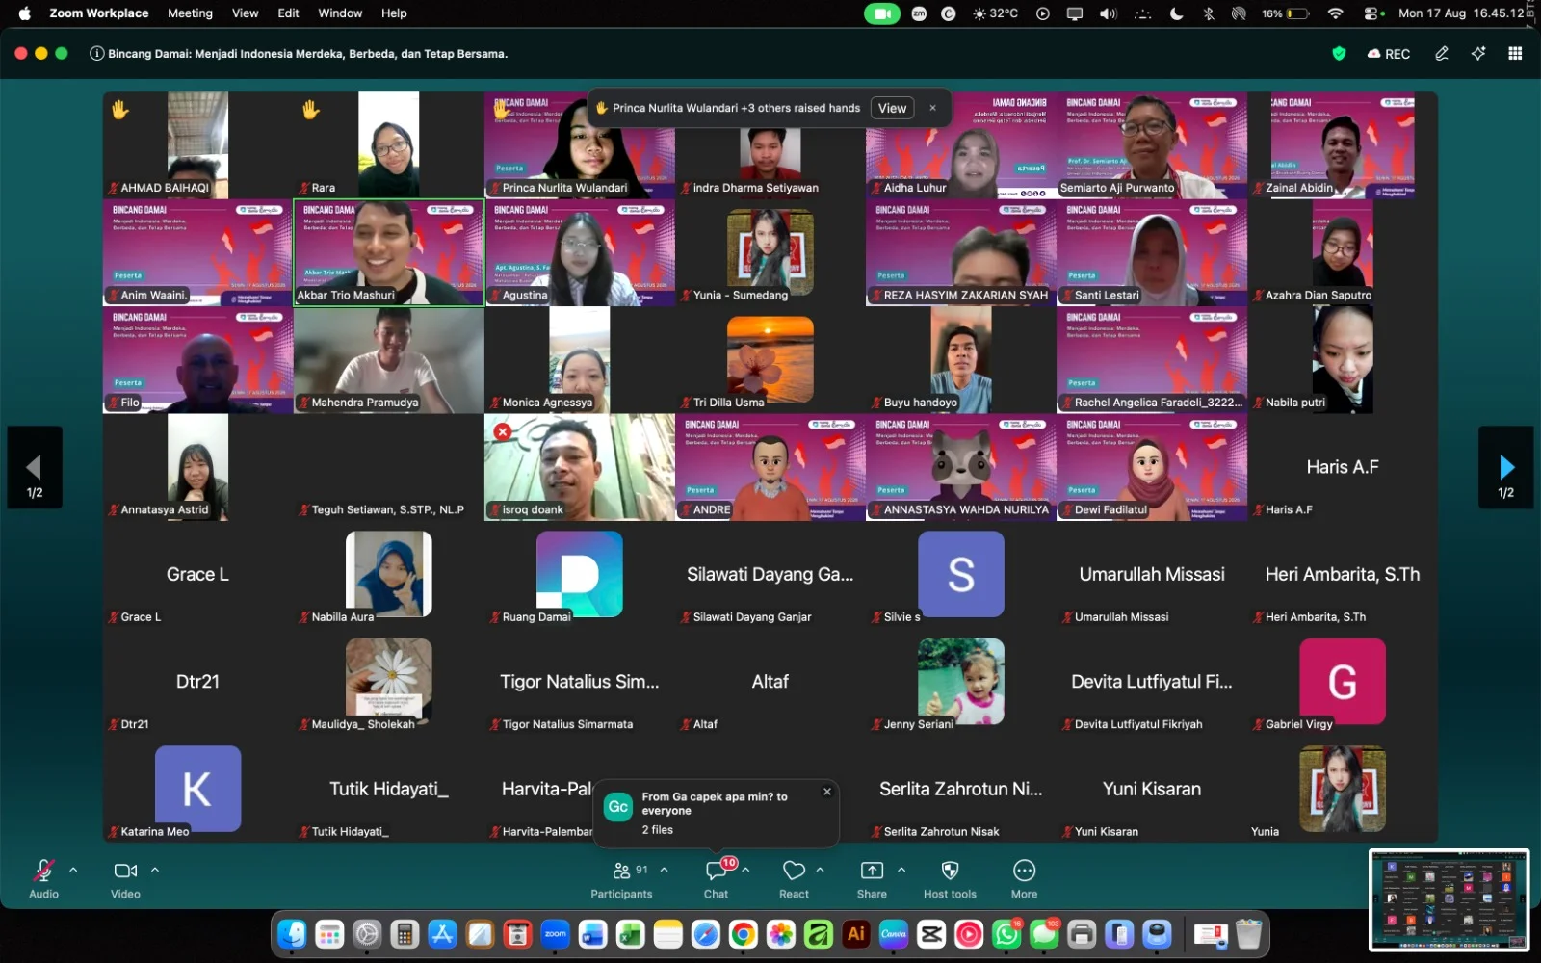Open the Participants panel
The width and height of the screenshot is (1541, 963).
621,879
